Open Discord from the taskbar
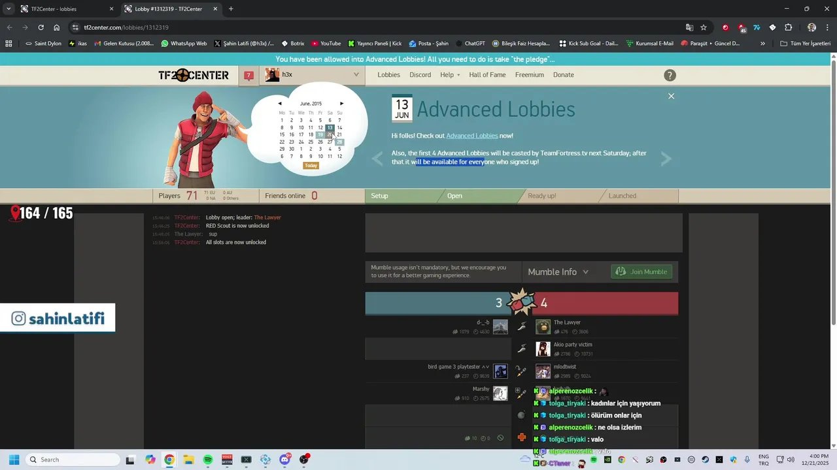Image resolution: width=837 pixels, height=470 pixels. [x=284, y=460]
